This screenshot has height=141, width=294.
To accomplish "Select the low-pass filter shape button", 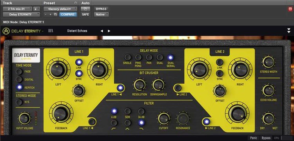I will pos(142,123).
